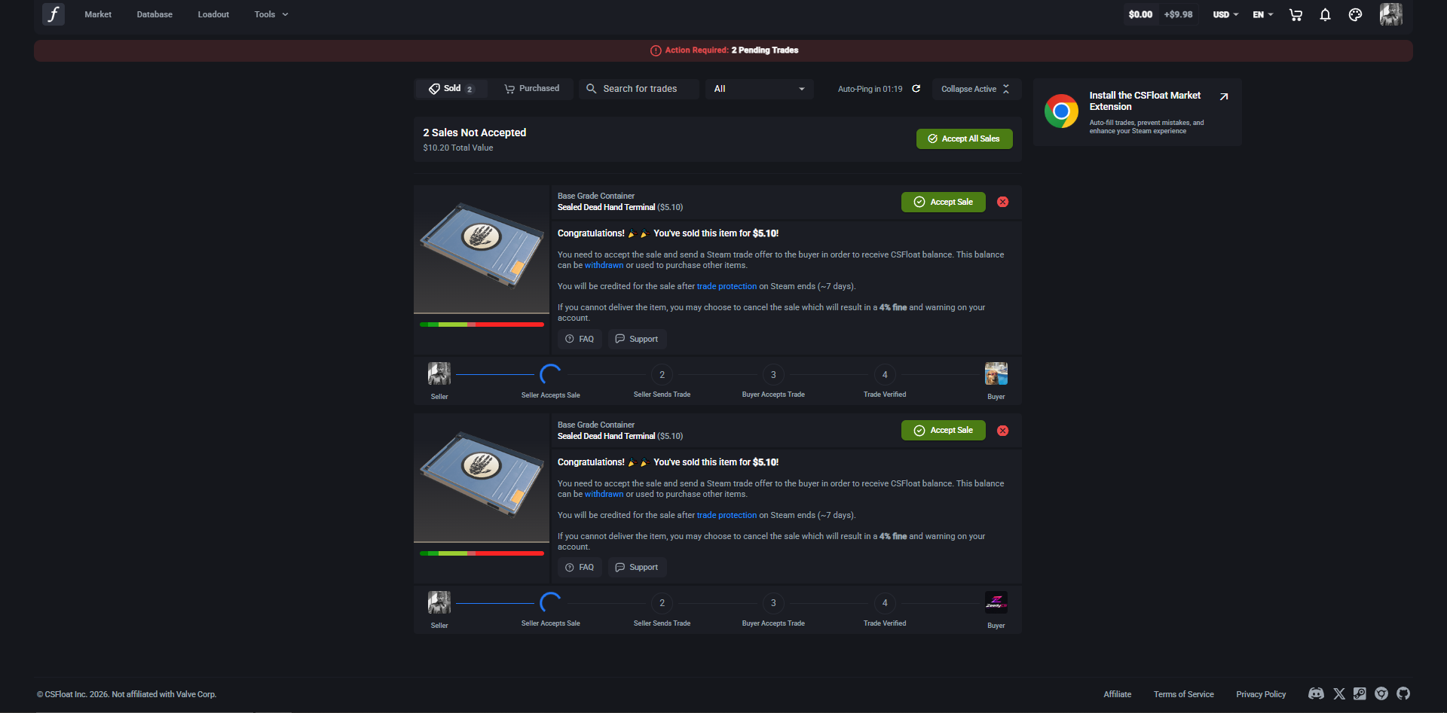Click the +$9.98 pending balance
The width and height of the screenshot is (1447, 713).
[1178, 14]
